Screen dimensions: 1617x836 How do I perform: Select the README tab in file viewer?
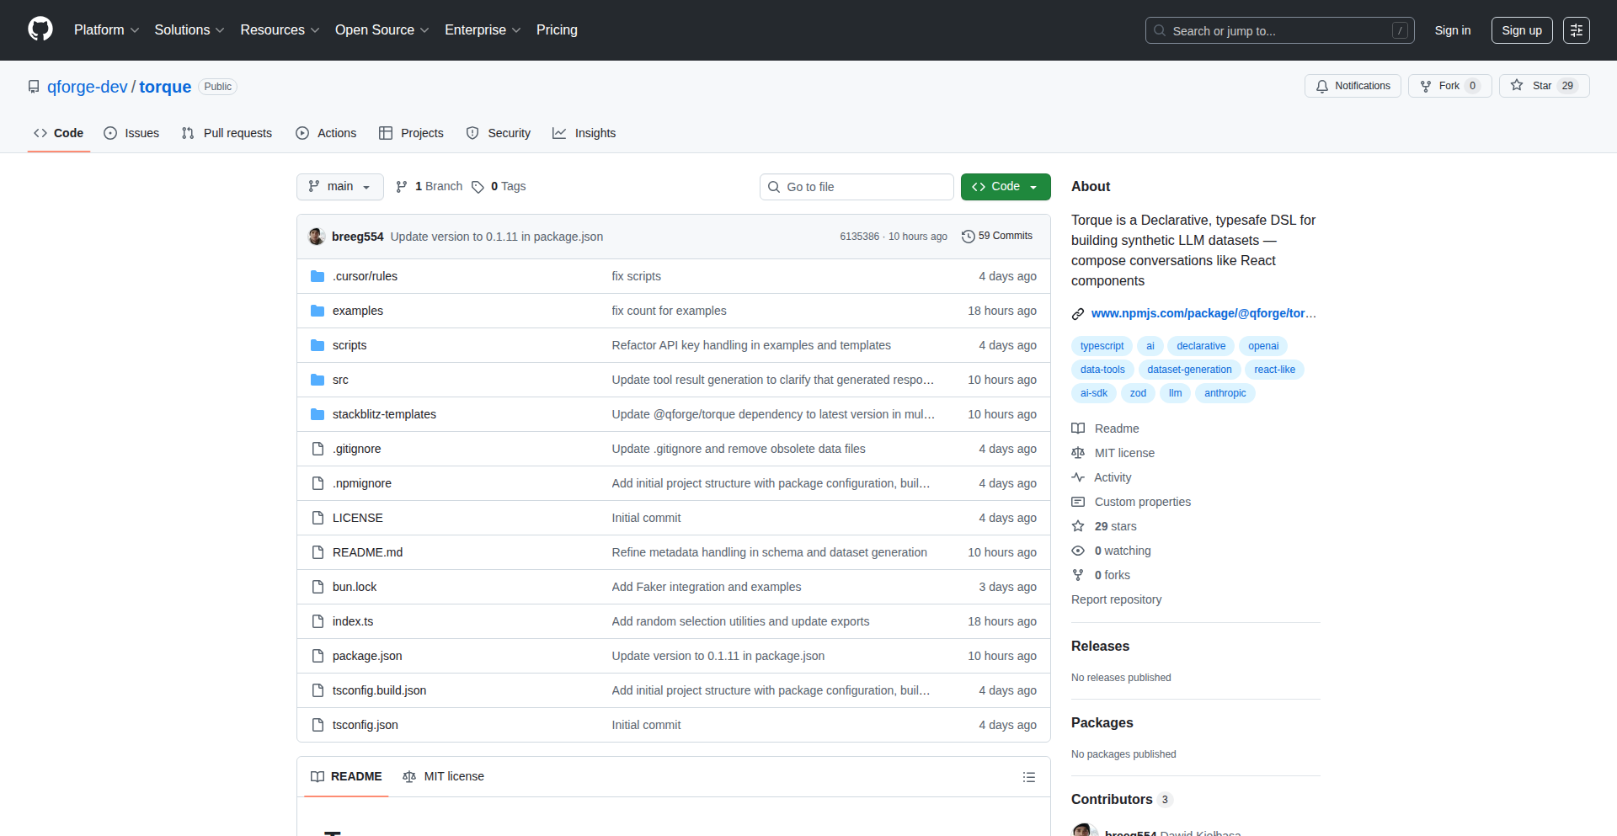pos(346,776)
